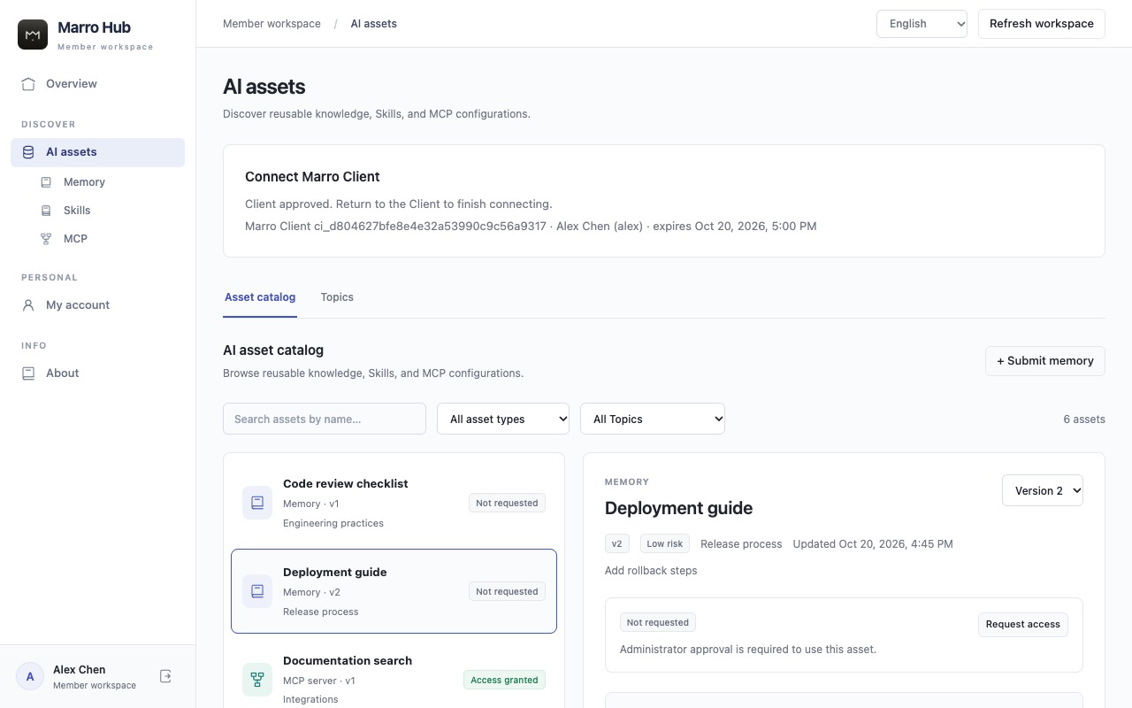Go to Overview in the sidebar

coord(97,84)
